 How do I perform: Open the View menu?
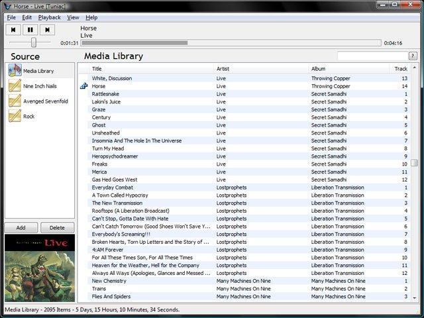coord(73,18)
